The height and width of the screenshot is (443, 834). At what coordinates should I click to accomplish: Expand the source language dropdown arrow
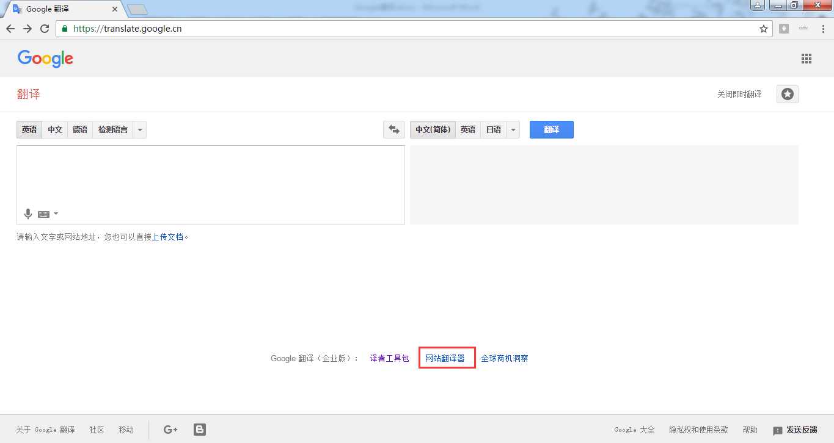click(140, 129)
